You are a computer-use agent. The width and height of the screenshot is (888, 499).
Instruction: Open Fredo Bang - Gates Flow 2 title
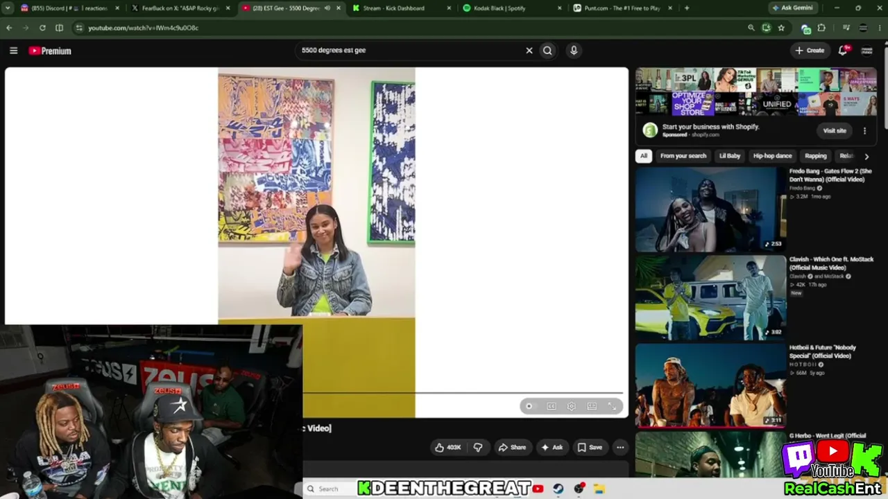coord(830,175)
